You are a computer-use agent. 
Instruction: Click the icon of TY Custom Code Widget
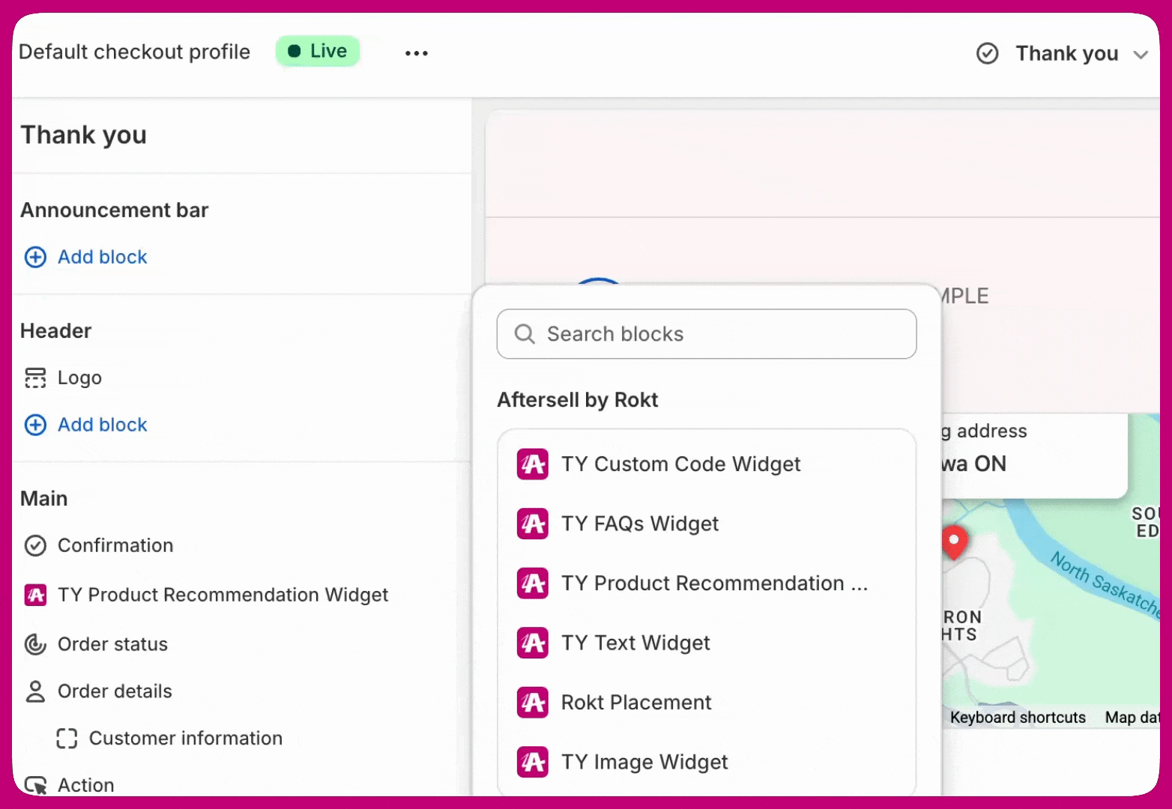coord(533,464)
